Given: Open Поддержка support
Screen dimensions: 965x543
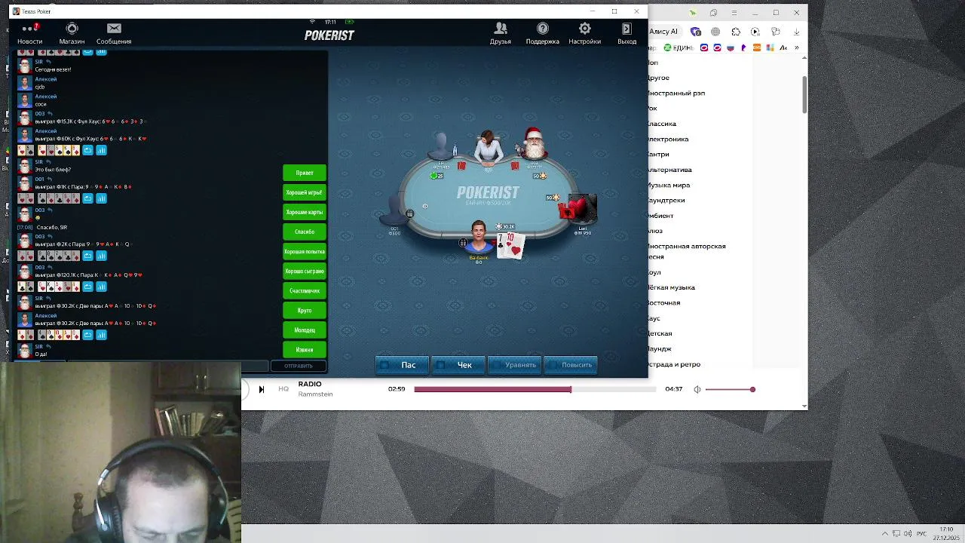Looking at the screenshot, I should tap(542, 33).
